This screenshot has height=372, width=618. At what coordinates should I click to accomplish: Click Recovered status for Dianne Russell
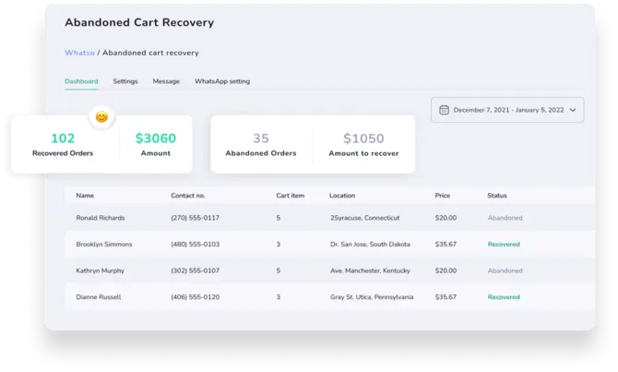click(504, 297)
